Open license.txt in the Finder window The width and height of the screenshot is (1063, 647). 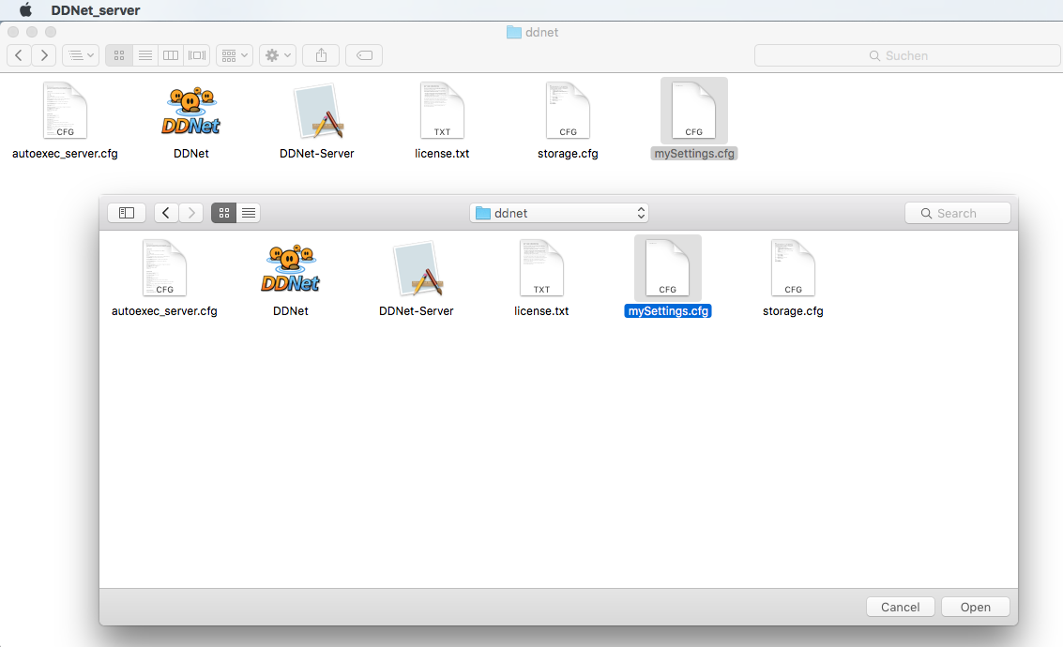coord(442,111)
